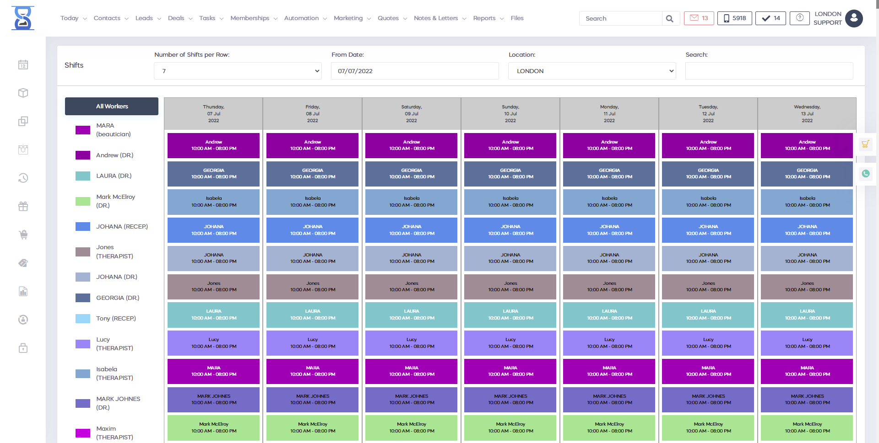Click the price tag sidebar icon
879x443 pixels.
tap(23, 263)
